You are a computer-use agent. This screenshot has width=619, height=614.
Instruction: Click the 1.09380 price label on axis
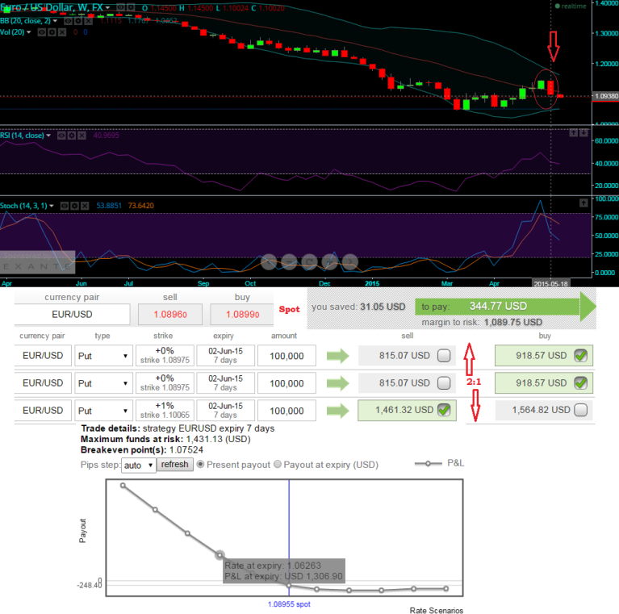(605, 96)
